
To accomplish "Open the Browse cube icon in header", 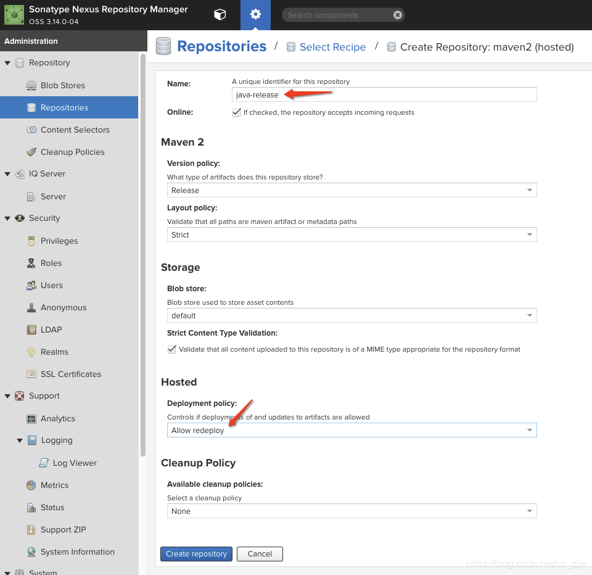I will coord(220,15).
